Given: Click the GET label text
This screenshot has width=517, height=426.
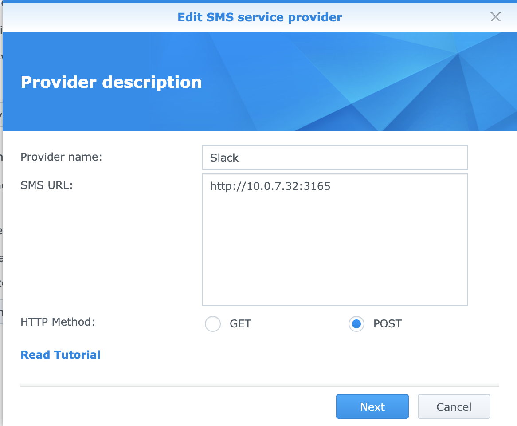Looking at the screenshot, I should coord(240,324).
